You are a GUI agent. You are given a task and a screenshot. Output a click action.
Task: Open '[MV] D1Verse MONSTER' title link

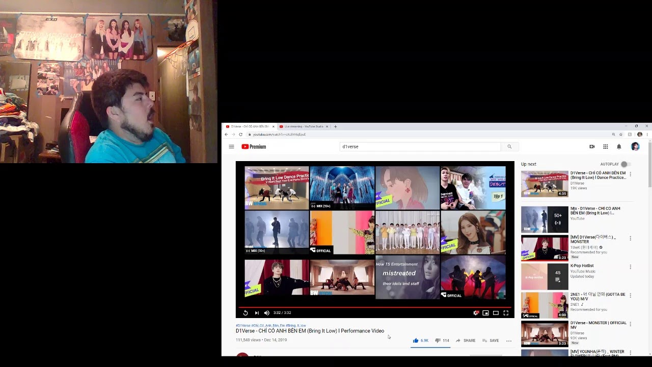tap(593, 240)
